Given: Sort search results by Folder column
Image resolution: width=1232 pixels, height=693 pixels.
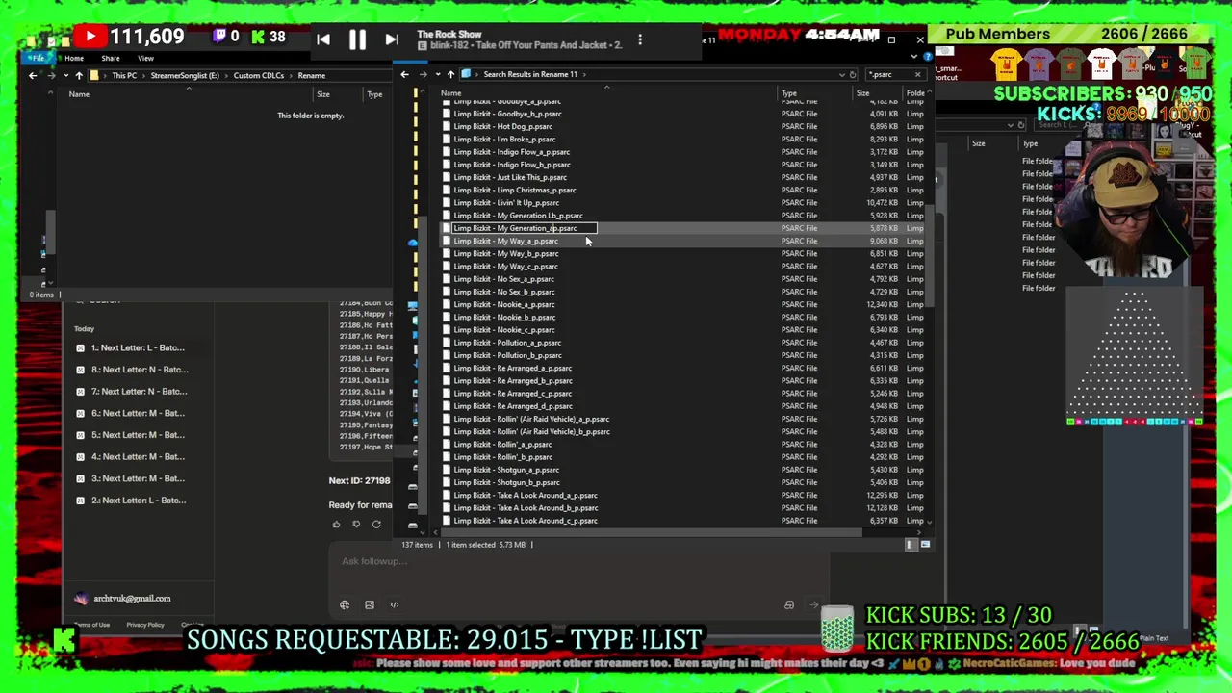Looking at the screenshot, I should point(915,93).
